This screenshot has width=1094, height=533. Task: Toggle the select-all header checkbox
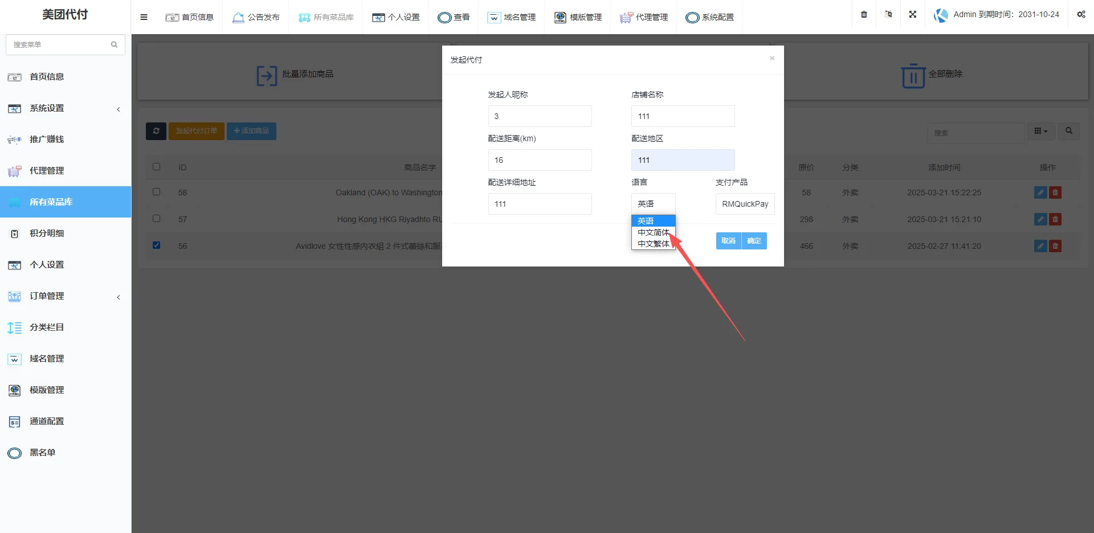coord(156,167)
